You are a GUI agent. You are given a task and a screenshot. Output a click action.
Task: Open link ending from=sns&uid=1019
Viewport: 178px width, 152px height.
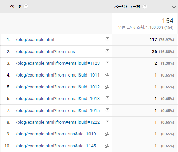[x=56, y=134]
